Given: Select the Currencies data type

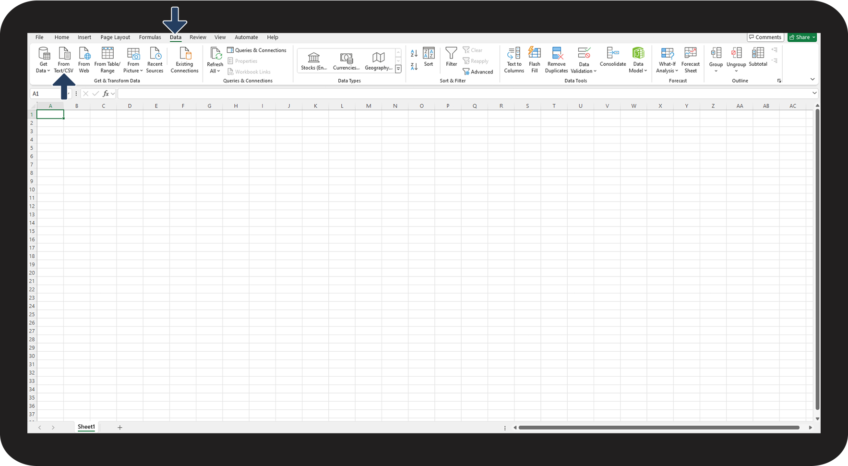Looking at the screenshot, I should coord(346,61).
